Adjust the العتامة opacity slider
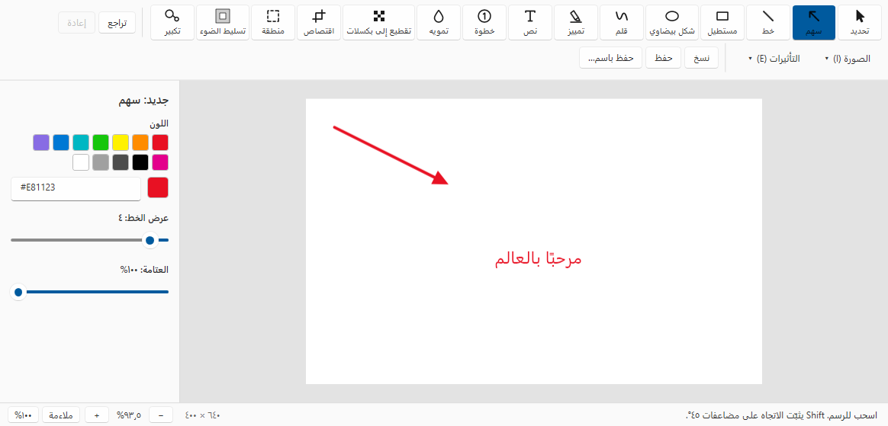888x426 pixels. 89,292
